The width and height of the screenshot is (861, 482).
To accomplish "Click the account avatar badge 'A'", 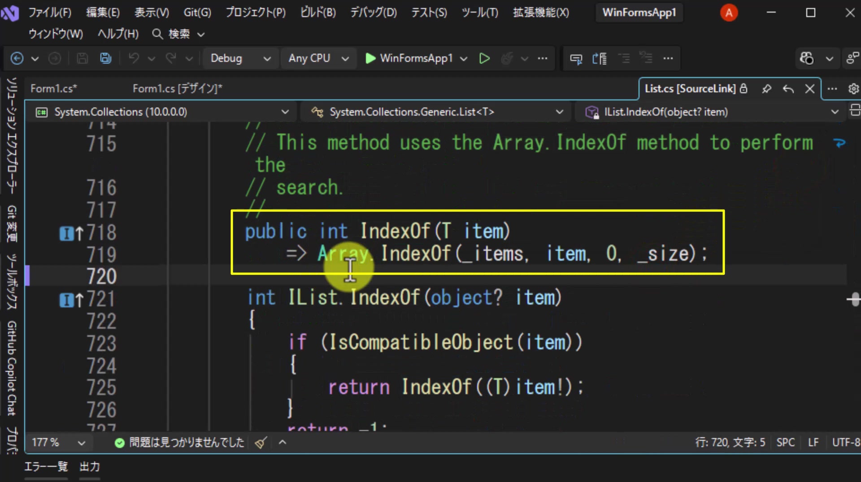I will (729, 13).
